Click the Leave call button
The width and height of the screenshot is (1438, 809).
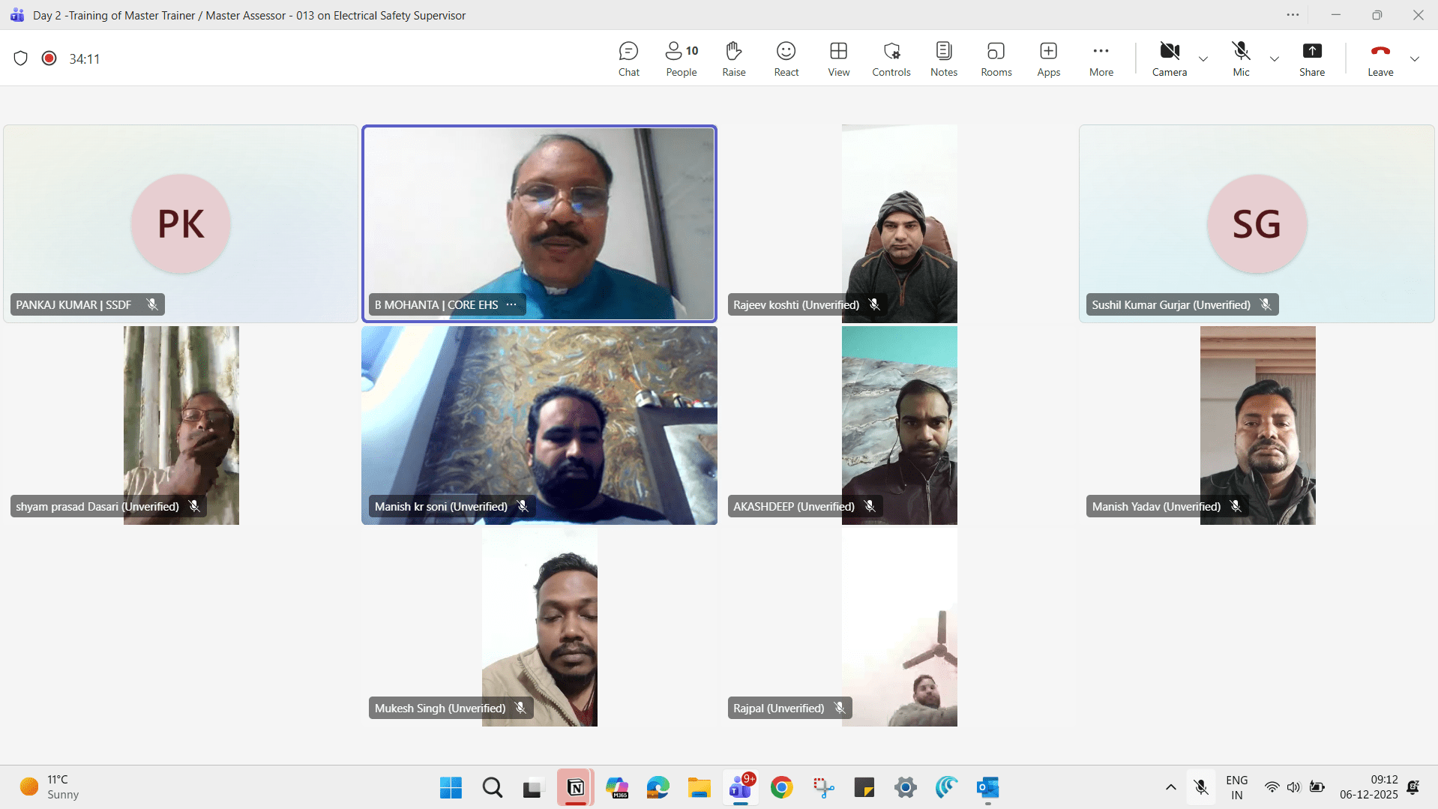(1380, 58)
